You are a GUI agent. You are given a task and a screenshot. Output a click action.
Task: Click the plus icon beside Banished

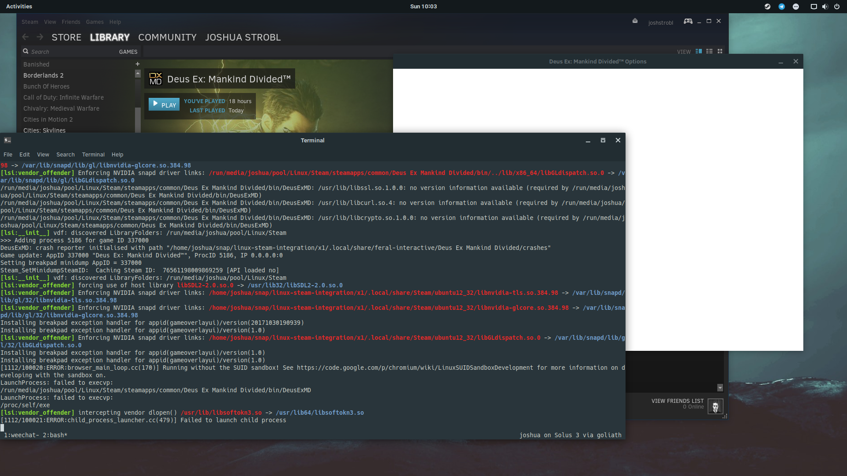[138, 64]
